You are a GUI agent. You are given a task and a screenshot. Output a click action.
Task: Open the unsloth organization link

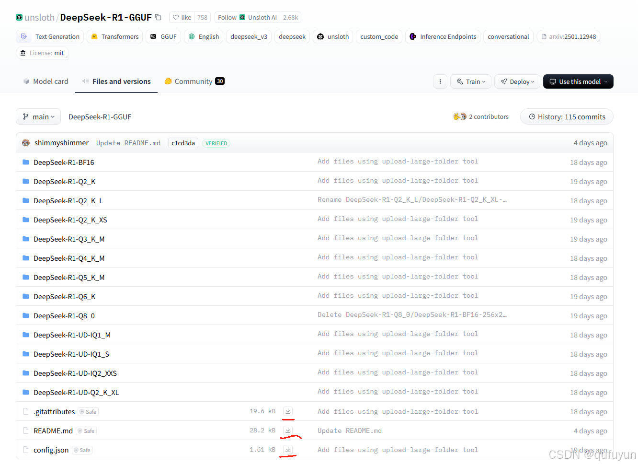(39, 18)
